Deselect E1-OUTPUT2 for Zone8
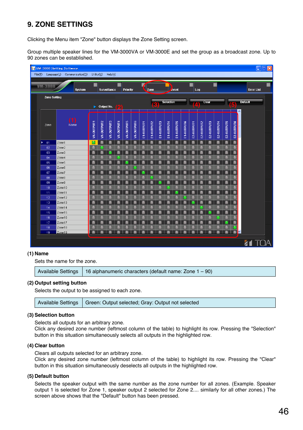The width and height of the screenshot is (303, 430). (152, 178)
